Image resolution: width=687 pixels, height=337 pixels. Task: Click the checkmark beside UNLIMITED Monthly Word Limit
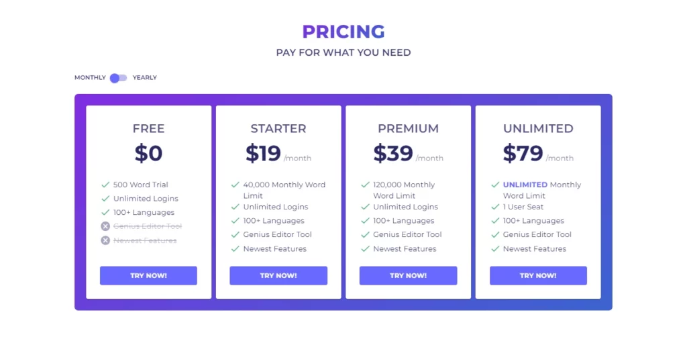tap(495, 185)
